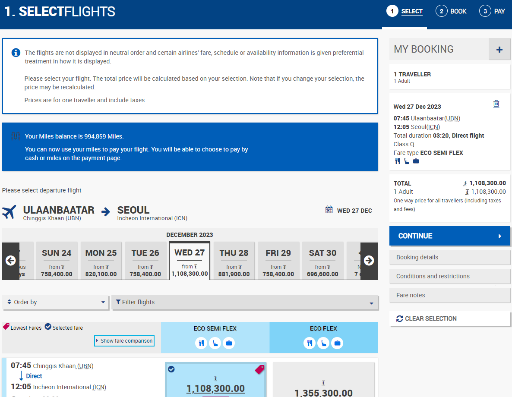Click seat icon under ECO FLEX header
The height and width of the screenshot is (397, 512).
click(323, 343)
